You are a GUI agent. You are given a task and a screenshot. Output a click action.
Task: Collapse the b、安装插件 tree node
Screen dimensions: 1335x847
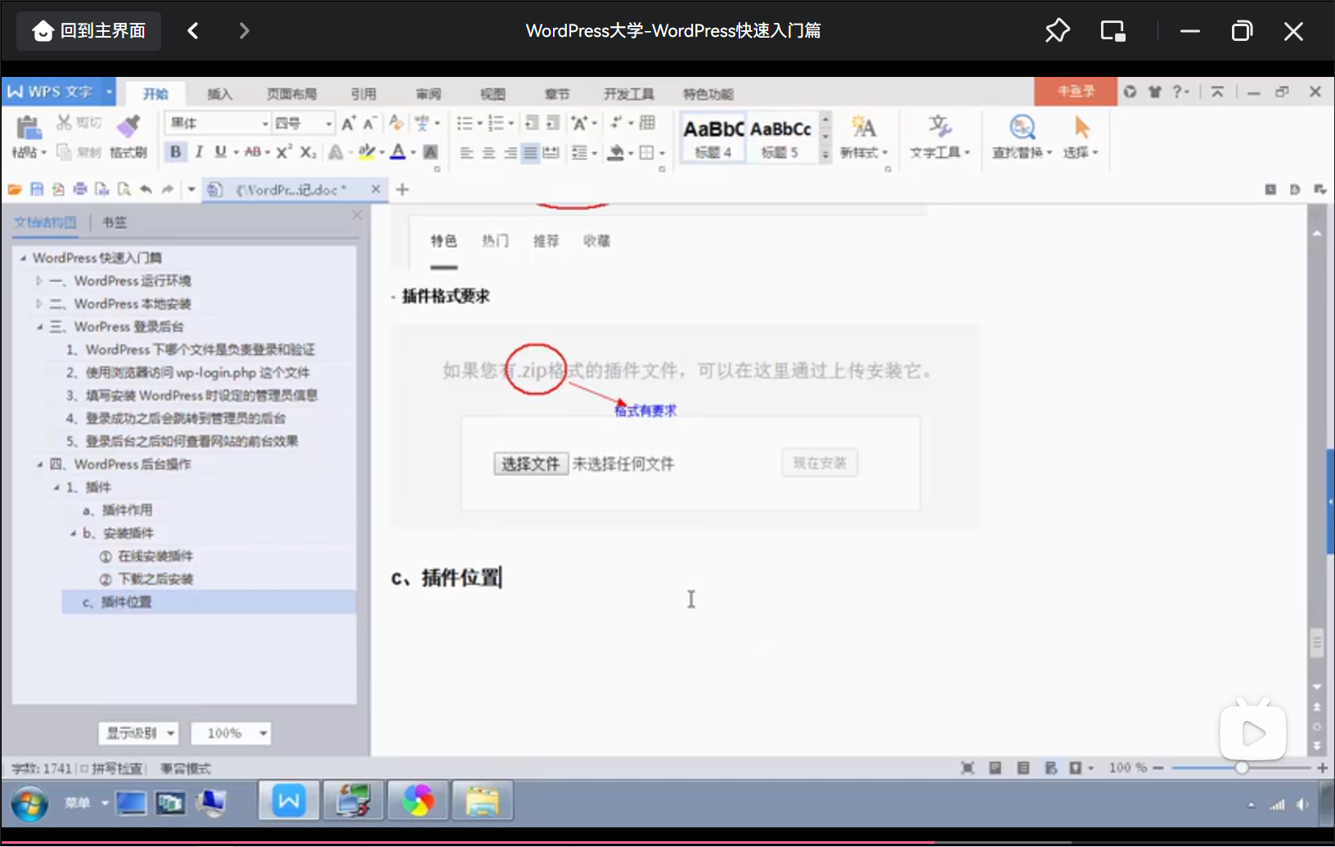click(x=74, y=534)
